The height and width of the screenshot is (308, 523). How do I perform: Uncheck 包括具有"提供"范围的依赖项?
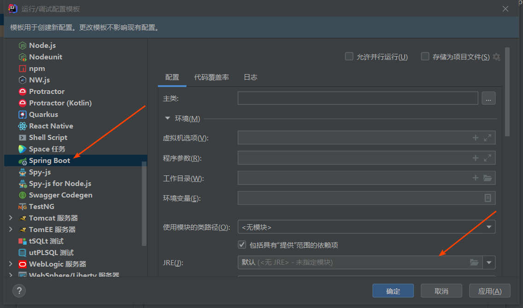[242, 244]
